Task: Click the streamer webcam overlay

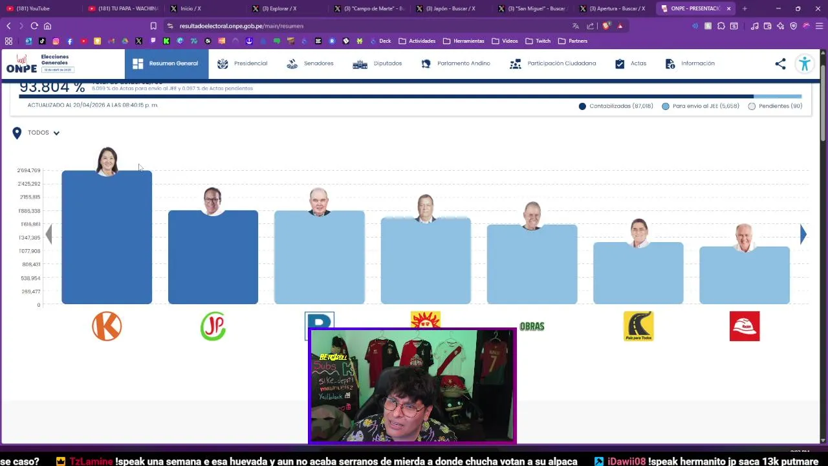Action: point(412,386)
